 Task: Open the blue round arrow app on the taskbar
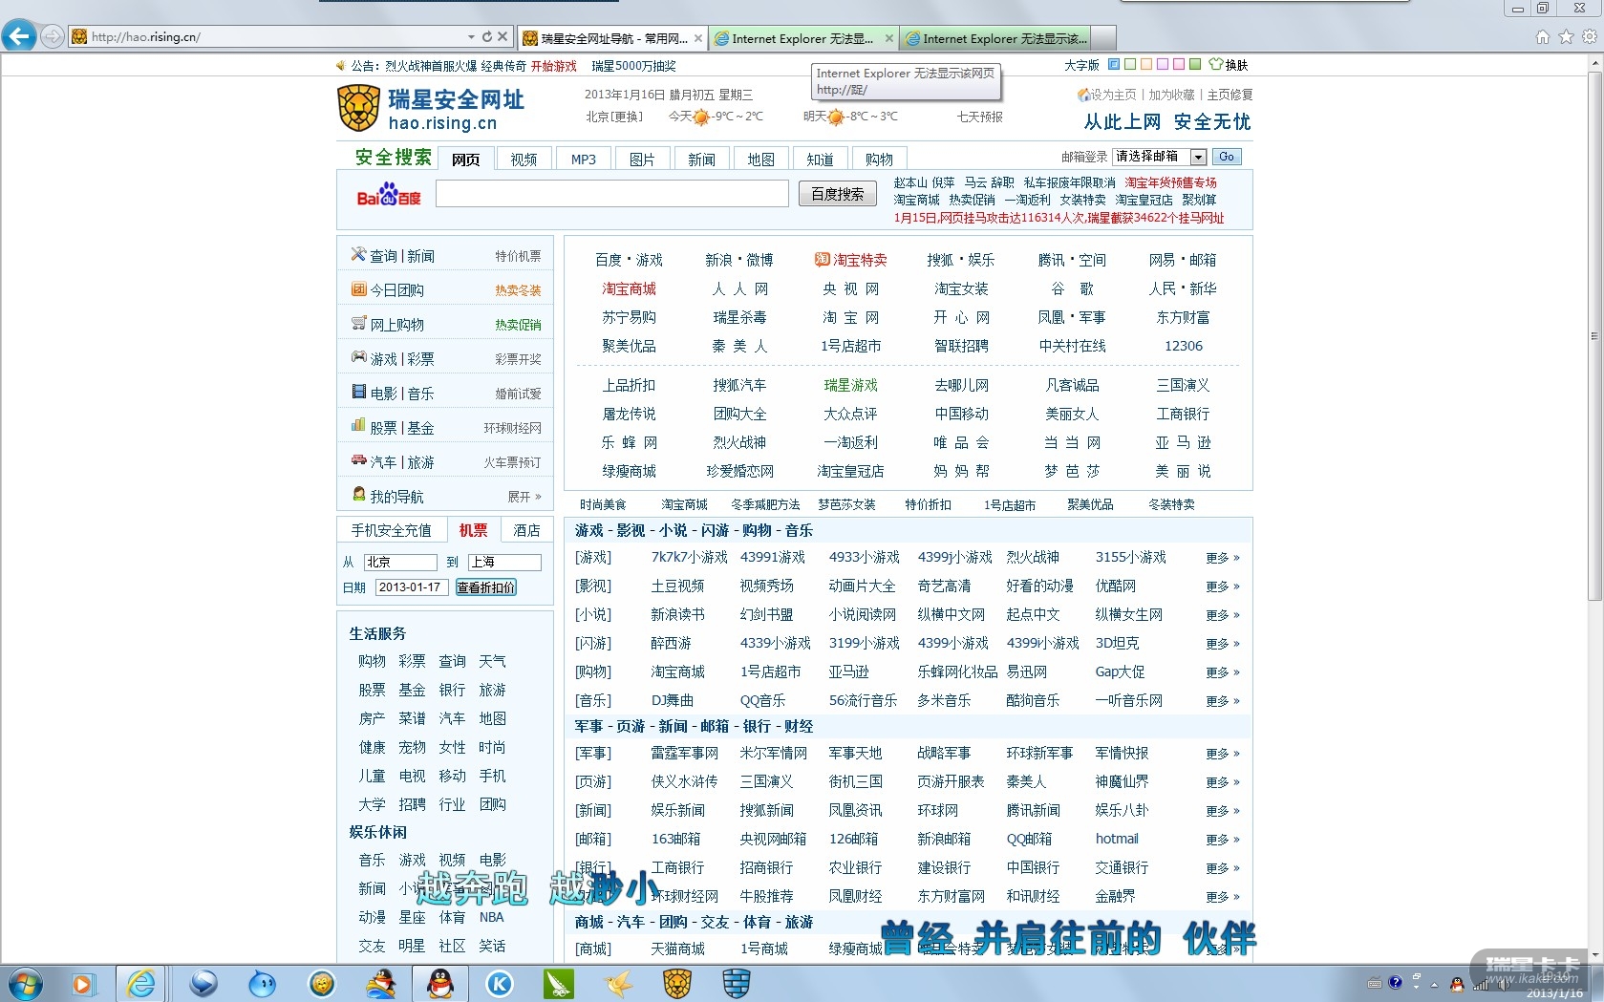203,983
